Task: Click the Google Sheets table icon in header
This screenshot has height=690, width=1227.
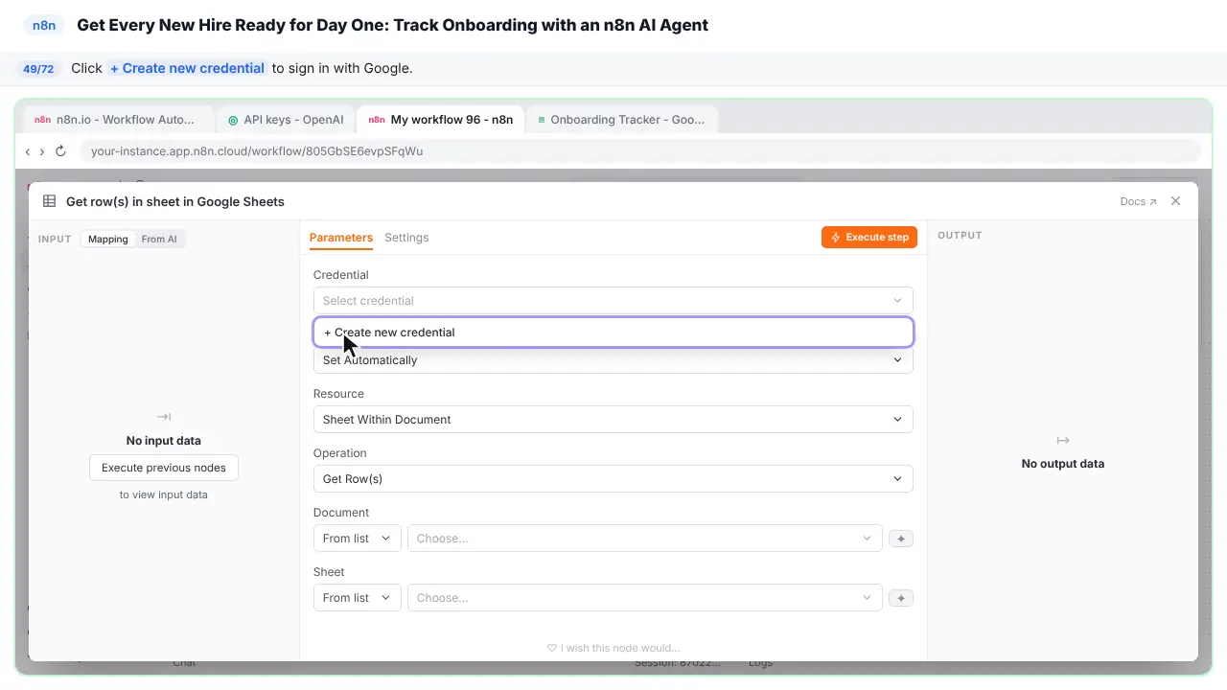Action: pos(50,201)
